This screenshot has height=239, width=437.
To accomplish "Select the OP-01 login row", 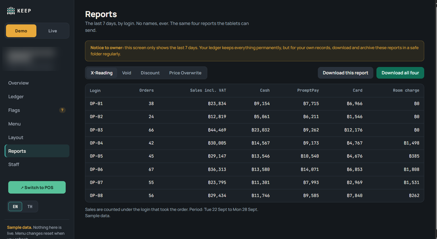I will [x=254, y=104].
